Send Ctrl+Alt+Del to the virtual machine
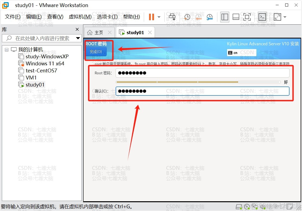 coord(172,17)
